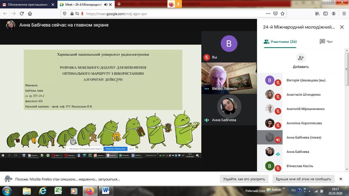349x196 pixels.
Task: Switch to the Gmail invitation tab
Action: (x=28, y=4)
